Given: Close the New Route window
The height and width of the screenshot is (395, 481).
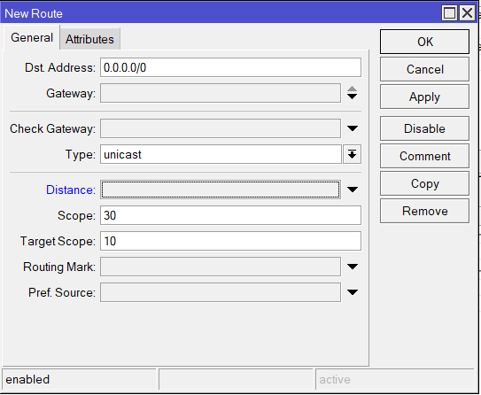Looking at the screenshot, I should [467, 13].
